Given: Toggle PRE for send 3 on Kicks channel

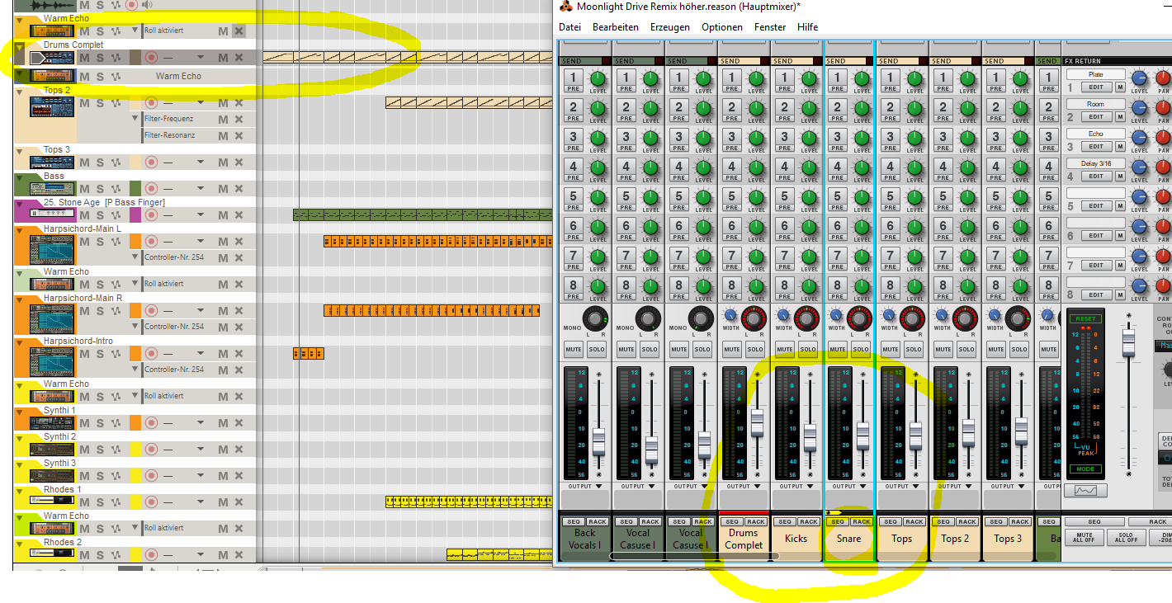Looking at the screenshot, I should tap(785, 147).
